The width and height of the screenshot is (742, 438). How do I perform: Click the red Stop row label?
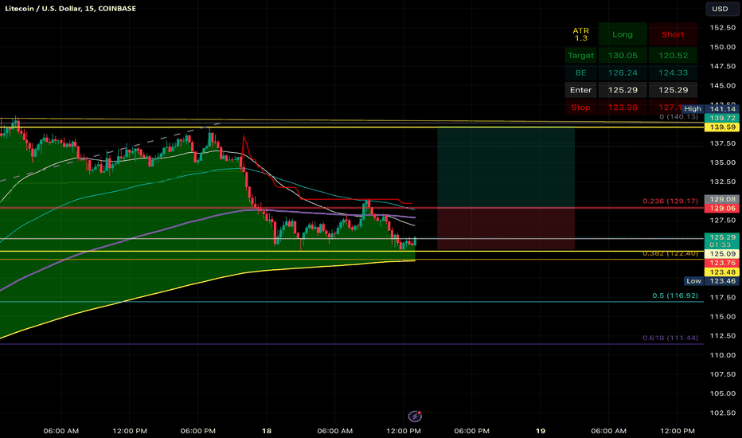point(580,108)
